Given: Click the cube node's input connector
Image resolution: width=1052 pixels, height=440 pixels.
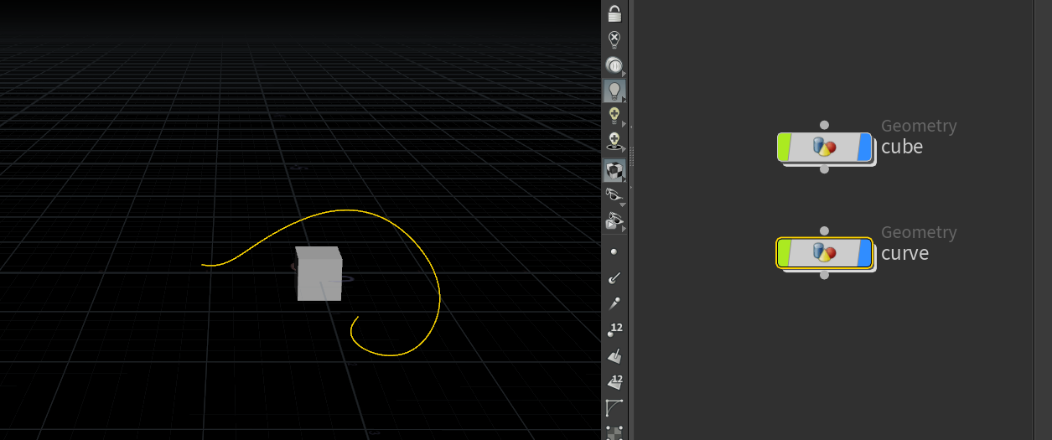Looking at the screenshot, I should click(825, 124).
